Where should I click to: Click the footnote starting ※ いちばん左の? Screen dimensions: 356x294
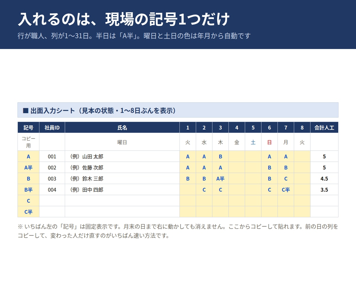tap(178, 231)
